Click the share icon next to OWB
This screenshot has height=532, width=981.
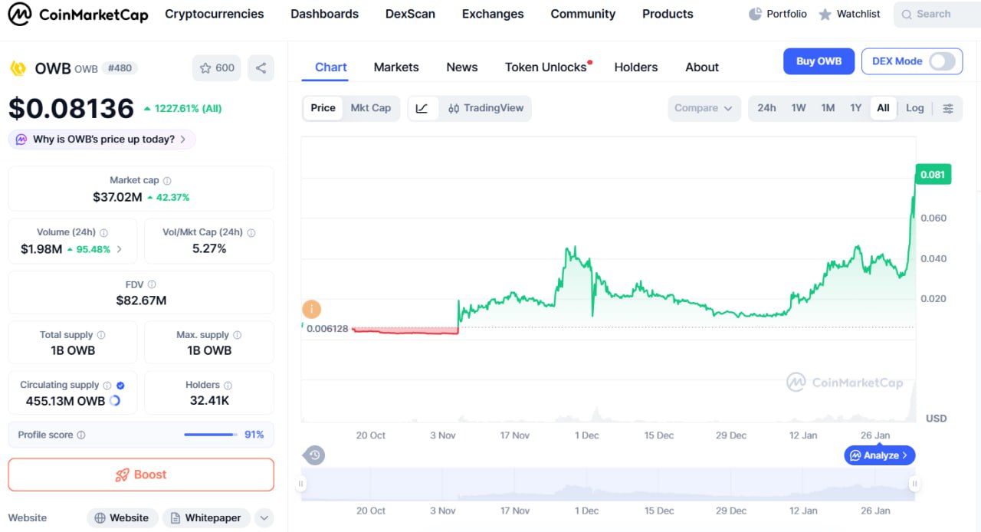(x=261, y=67)
